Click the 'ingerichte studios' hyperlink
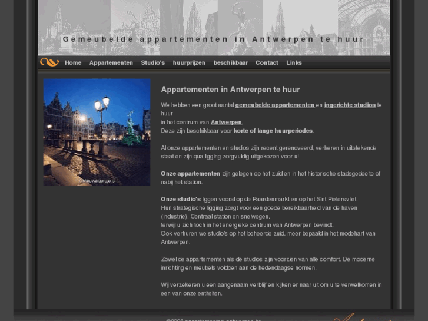The height and width of the screenshot is (321, 428). (350, 105)
